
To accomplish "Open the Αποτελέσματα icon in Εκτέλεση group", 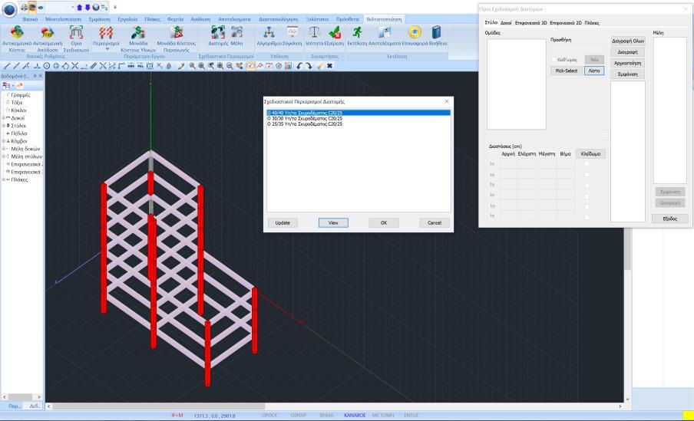I will click(x=384, y=33).
